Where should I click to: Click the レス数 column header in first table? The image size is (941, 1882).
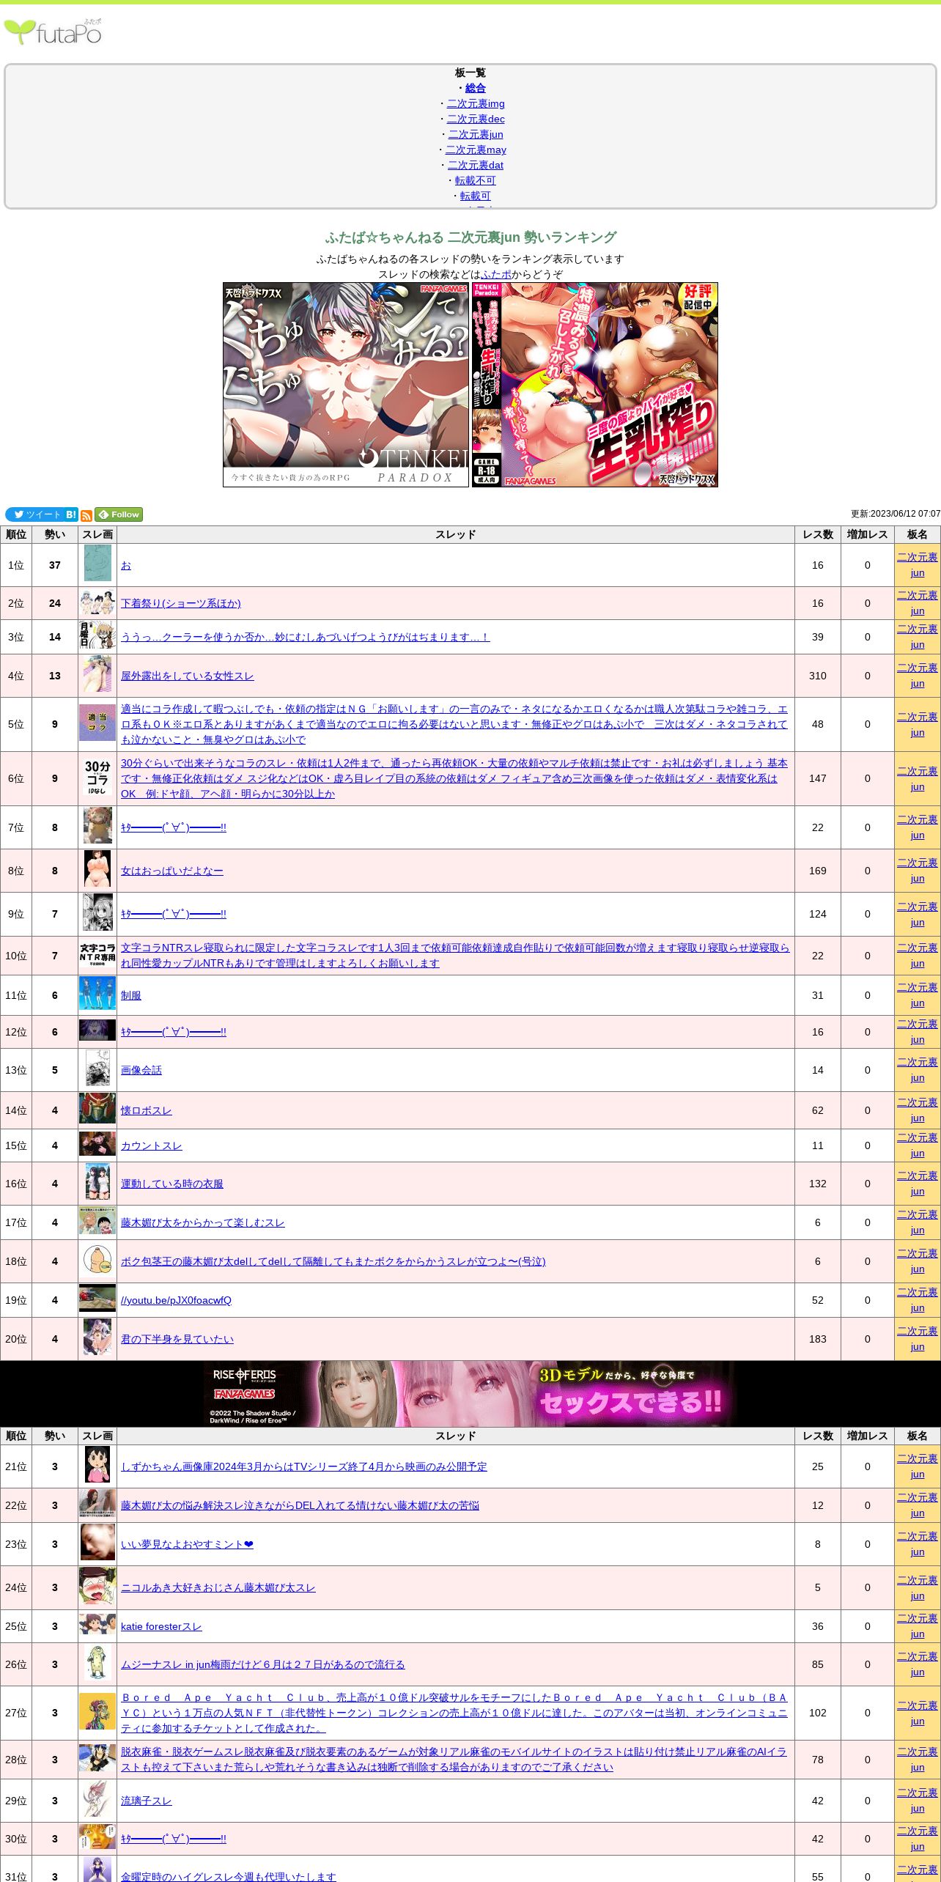pyautogui.click(x=818, y=534)
